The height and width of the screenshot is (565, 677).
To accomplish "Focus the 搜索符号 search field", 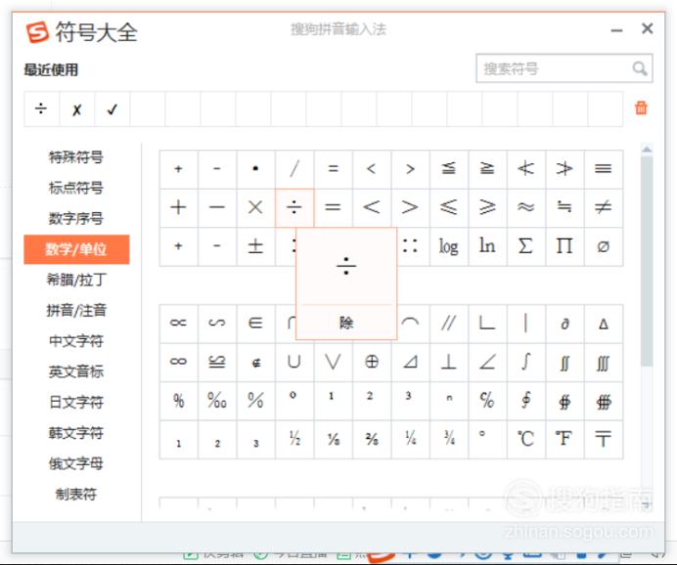I will point(564,68).
